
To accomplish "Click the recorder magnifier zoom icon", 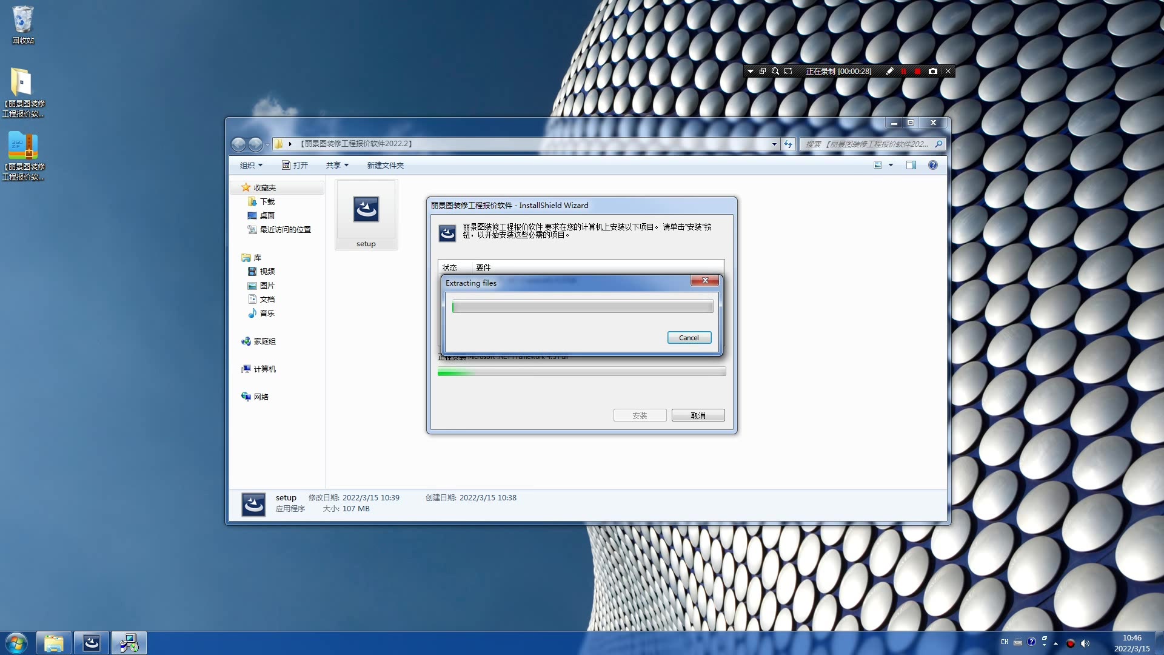I will pos(775,71).
